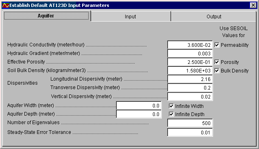Close the Default AT123D Parameters dialog
The height and width of the screenshot is (149, 259).
click(x=253, y=5)
